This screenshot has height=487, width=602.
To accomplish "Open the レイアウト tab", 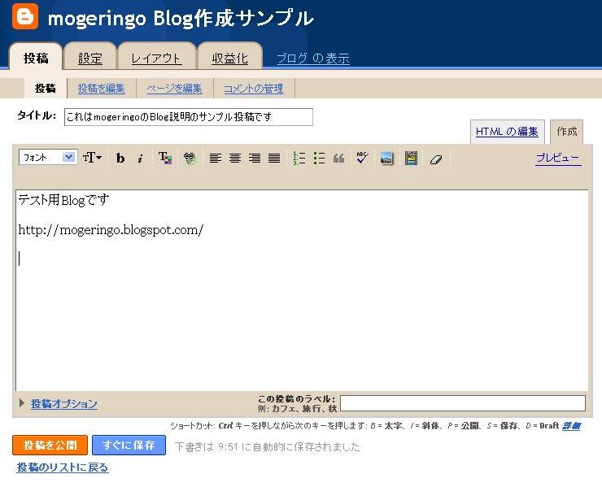I will (156, 58).
